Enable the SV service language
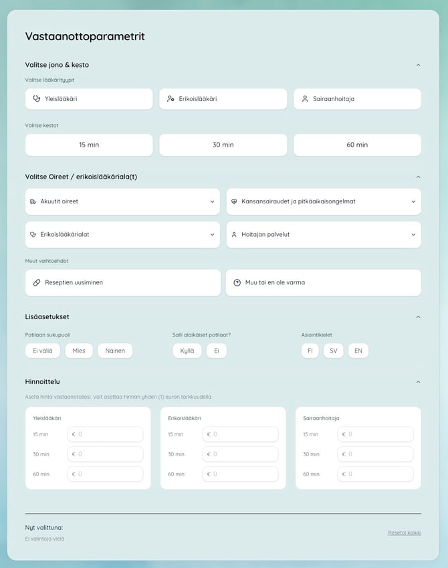The width and height of the screenshot is (448, 568). (x=334, y=351)
